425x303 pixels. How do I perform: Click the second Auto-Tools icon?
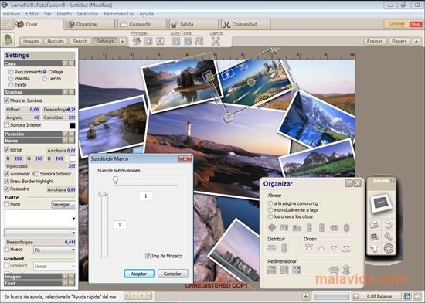(x=188, y=41)
